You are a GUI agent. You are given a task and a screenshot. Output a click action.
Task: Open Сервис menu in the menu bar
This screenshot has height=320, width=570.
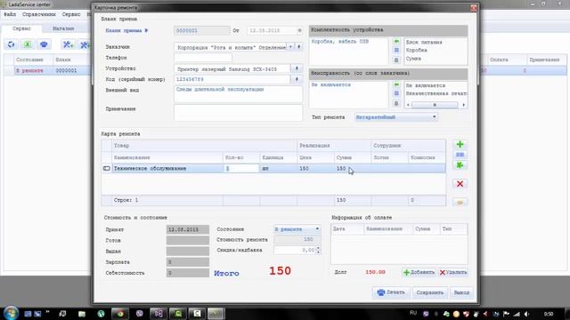tap(71, 14)
